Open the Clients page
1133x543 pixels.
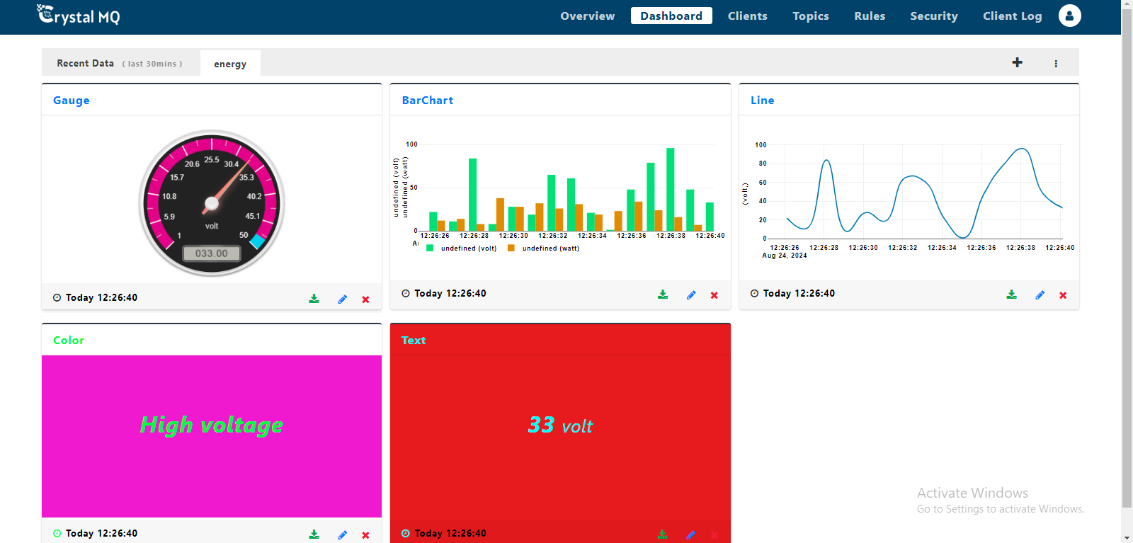point(747,16)
